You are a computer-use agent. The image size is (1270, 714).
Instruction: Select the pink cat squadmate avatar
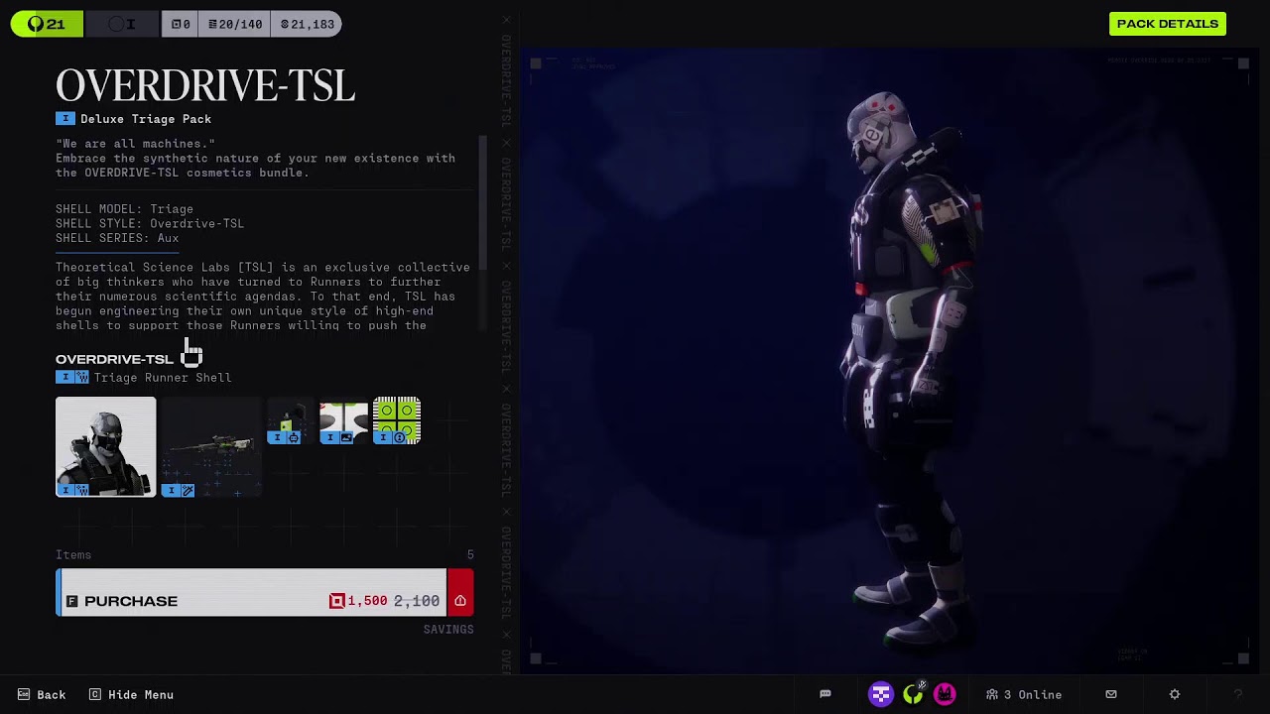tap(945, 694)
